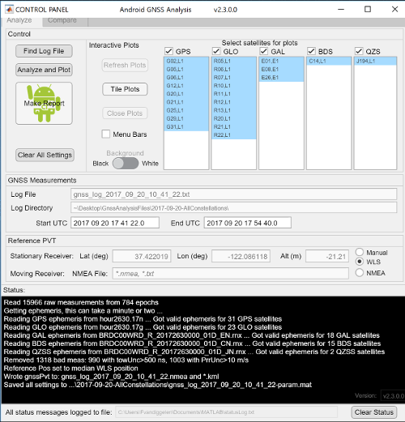
Task: Click the Start UTC input field
Action: (x=115, y=223)
